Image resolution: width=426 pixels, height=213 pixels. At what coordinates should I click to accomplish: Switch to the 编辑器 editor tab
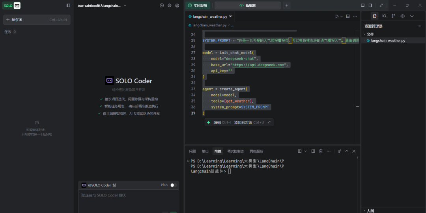tap(247, 6)
